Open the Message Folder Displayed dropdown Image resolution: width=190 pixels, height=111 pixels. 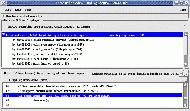95,27
